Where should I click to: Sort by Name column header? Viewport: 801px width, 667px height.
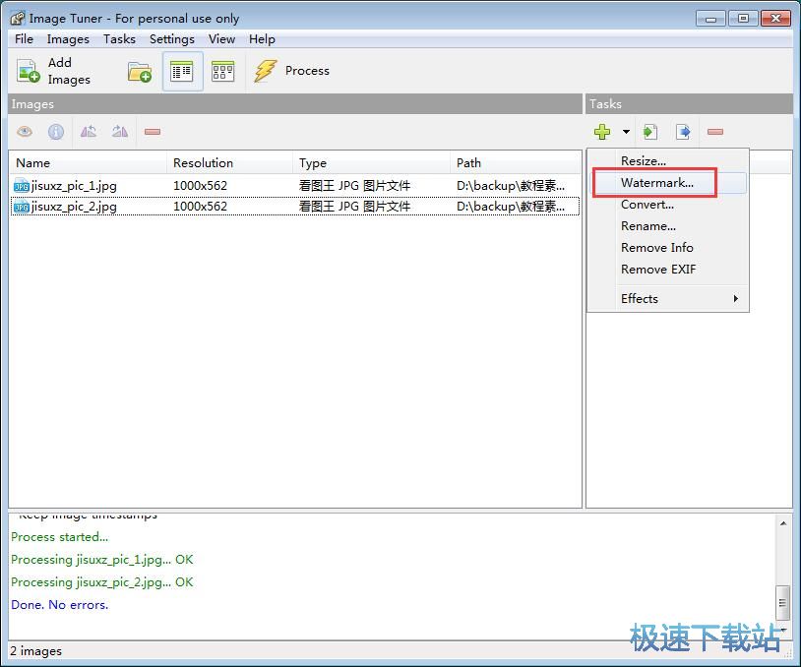88,163
